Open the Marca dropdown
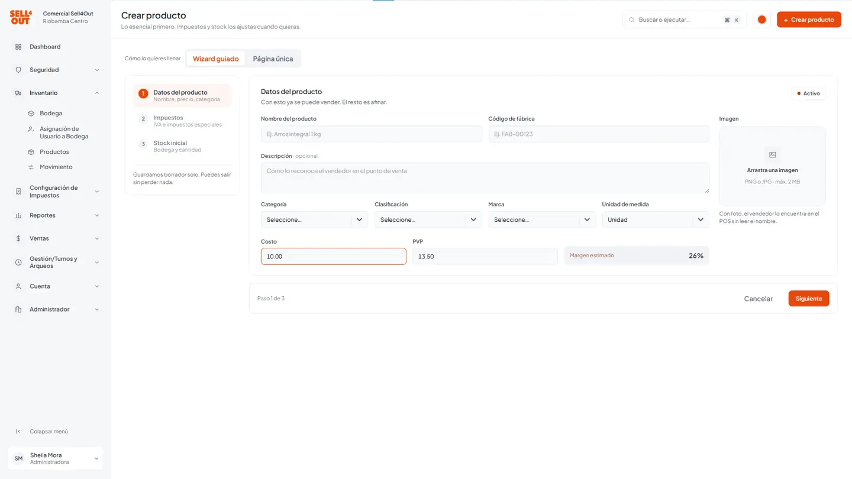The image size is (852, 479). pos(541,220)
